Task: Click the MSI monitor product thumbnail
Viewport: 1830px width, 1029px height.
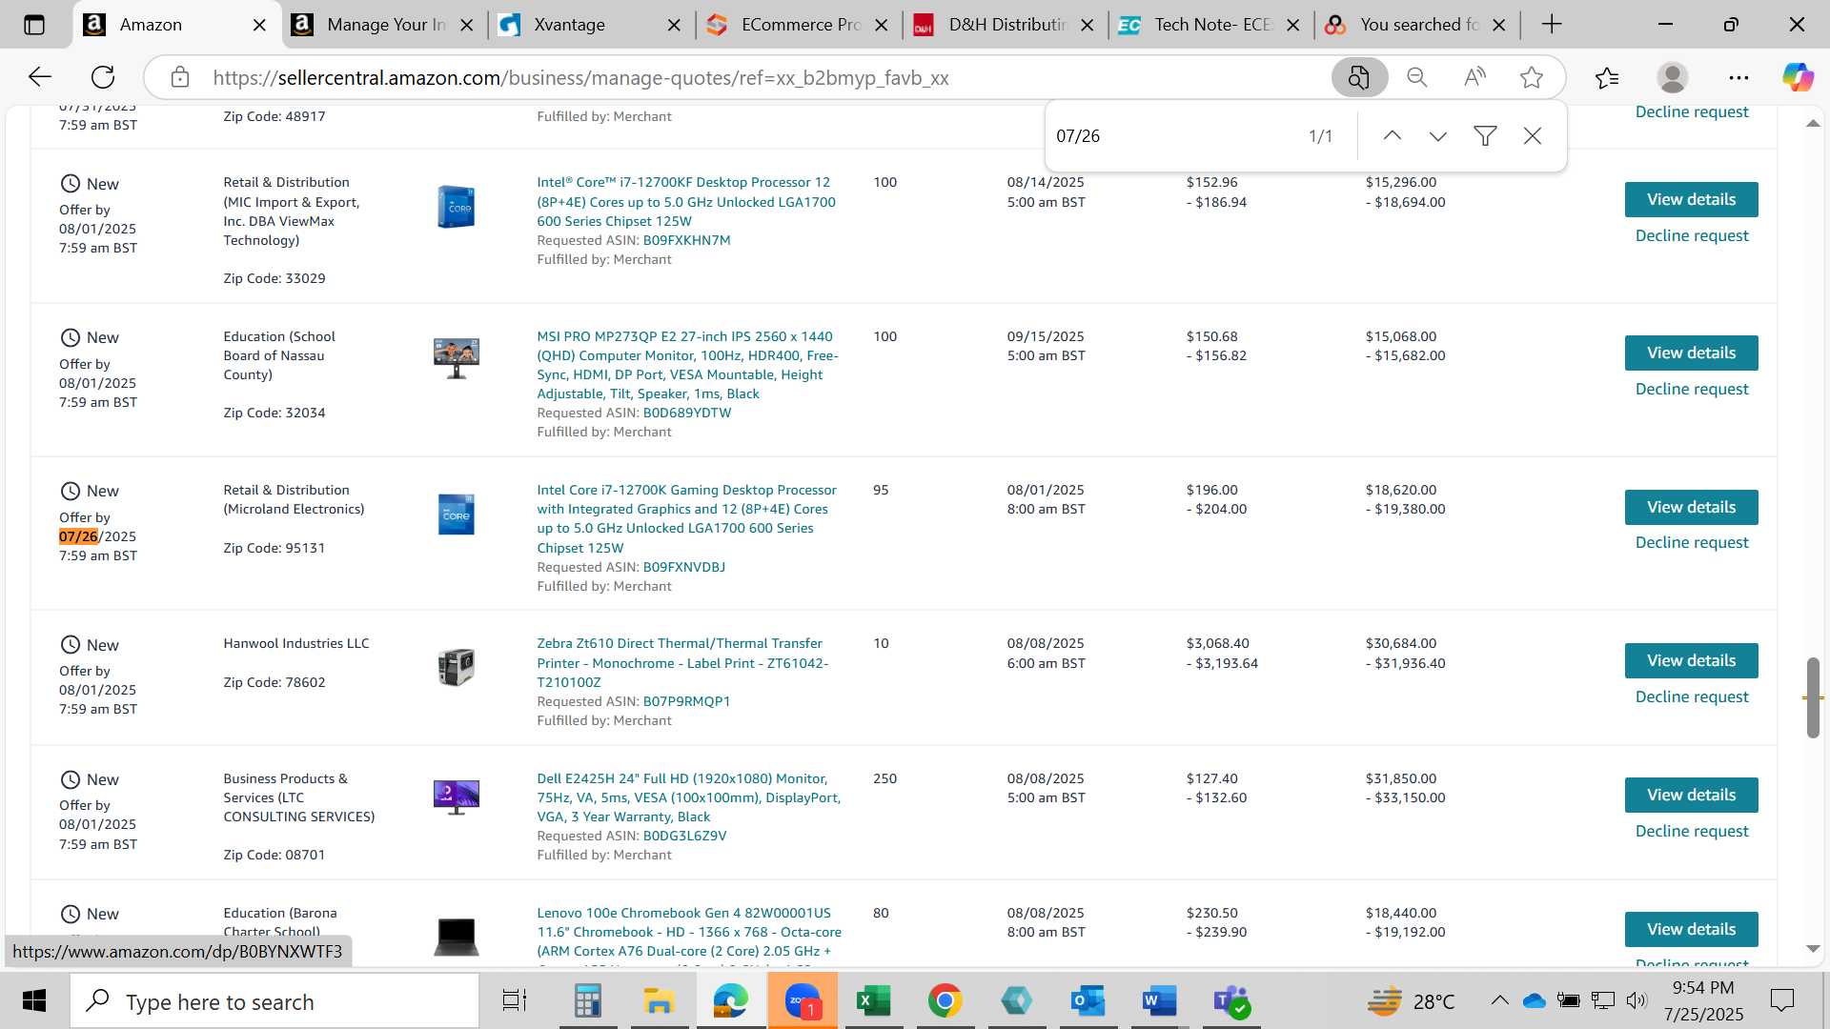Action: click(x=457, y=358)
